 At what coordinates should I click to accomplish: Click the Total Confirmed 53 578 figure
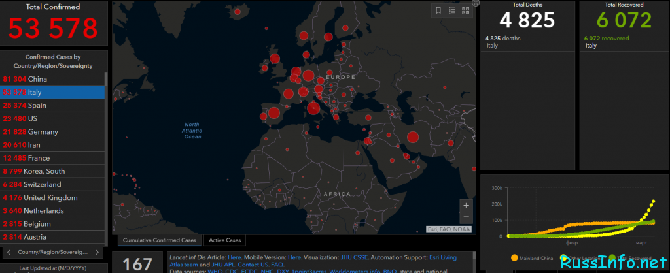[x=53, y=28]
